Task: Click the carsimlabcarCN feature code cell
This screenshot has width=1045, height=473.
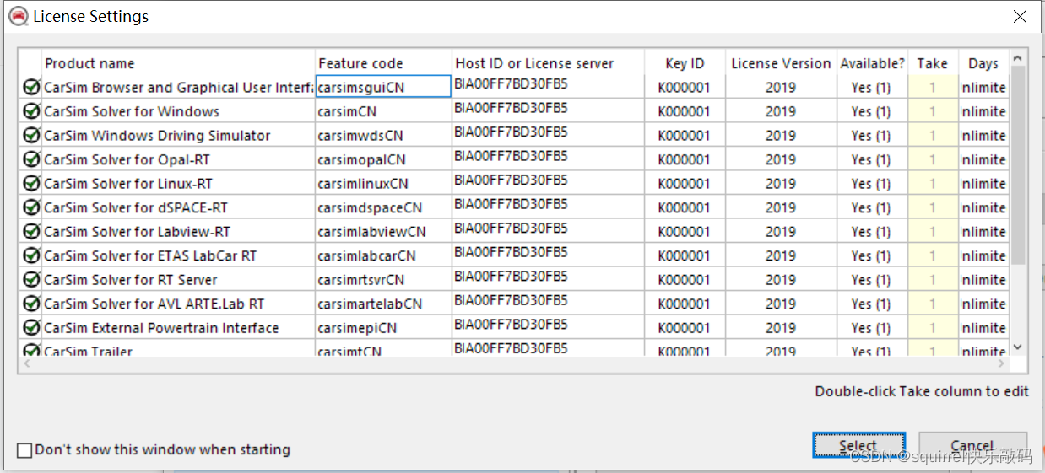Action: pos(383,255)
